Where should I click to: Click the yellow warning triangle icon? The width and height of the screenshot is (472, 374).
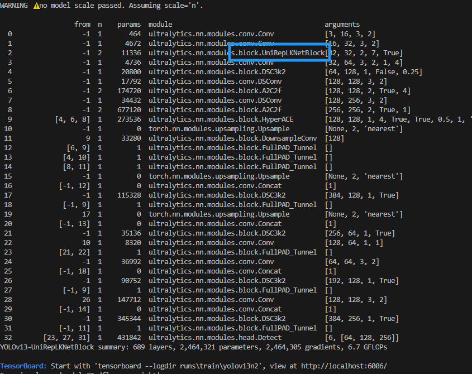36,6
